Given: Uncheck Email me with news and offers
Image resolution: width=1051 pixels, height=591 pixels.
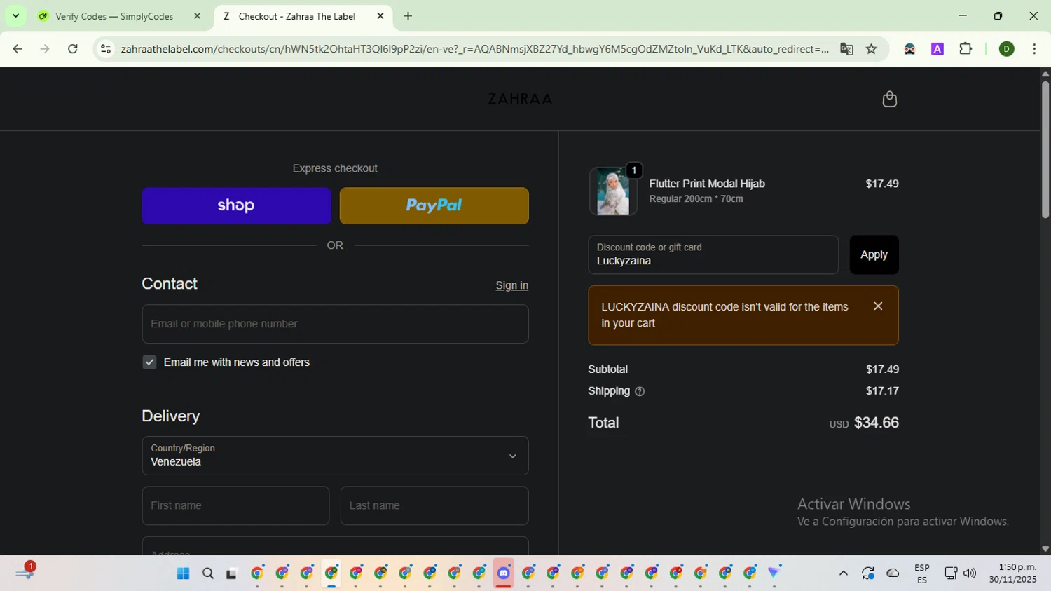Looking at the screenshot, I should (x=149, y=362).
